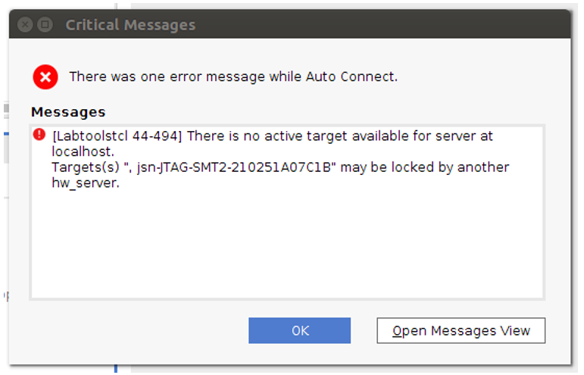This screenshot has width=584, height=375.
Task: Maximize the Critical Messages window
Action: point(45,25)
